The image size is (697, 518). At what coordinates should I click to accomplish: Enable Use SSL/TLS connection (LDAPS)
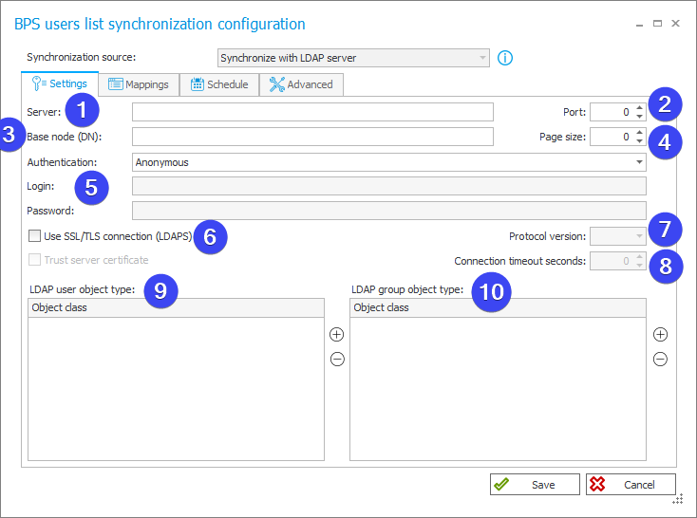[x=34, y=236]
